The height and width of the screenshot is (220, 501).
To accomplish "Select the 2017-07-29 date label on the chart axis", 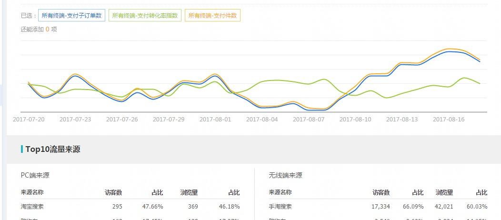I will pyautogui.click(x=169, y=120).
